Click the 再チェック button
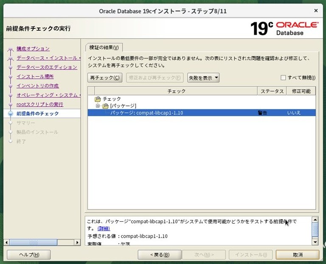326x264 pixels. (105, 78)
